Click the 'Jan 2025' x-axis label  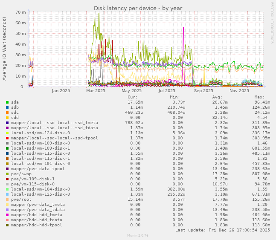click(61, 91)
